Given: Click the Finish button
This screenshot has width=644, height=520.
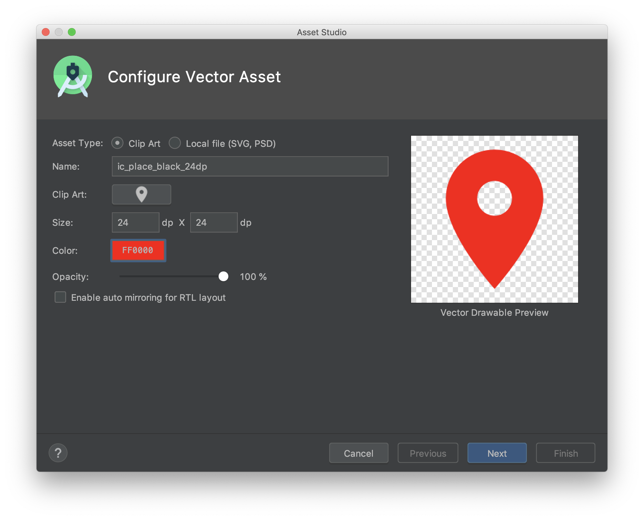Looking at the screenshot, I should [565, 453].
